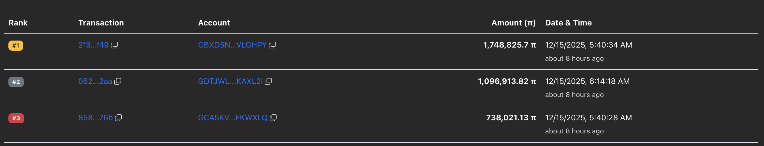The width and height of the screenshot is (764, 146).
Task: Click the Rank column header
Action: tap(18, 23)
